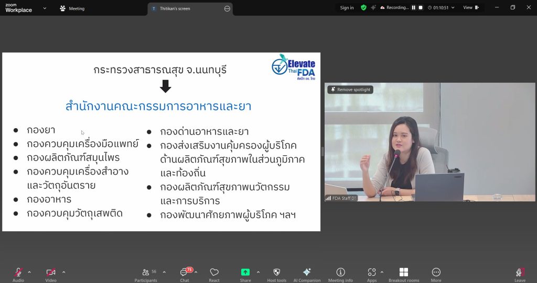Expand the video options caret

[63, 272]
